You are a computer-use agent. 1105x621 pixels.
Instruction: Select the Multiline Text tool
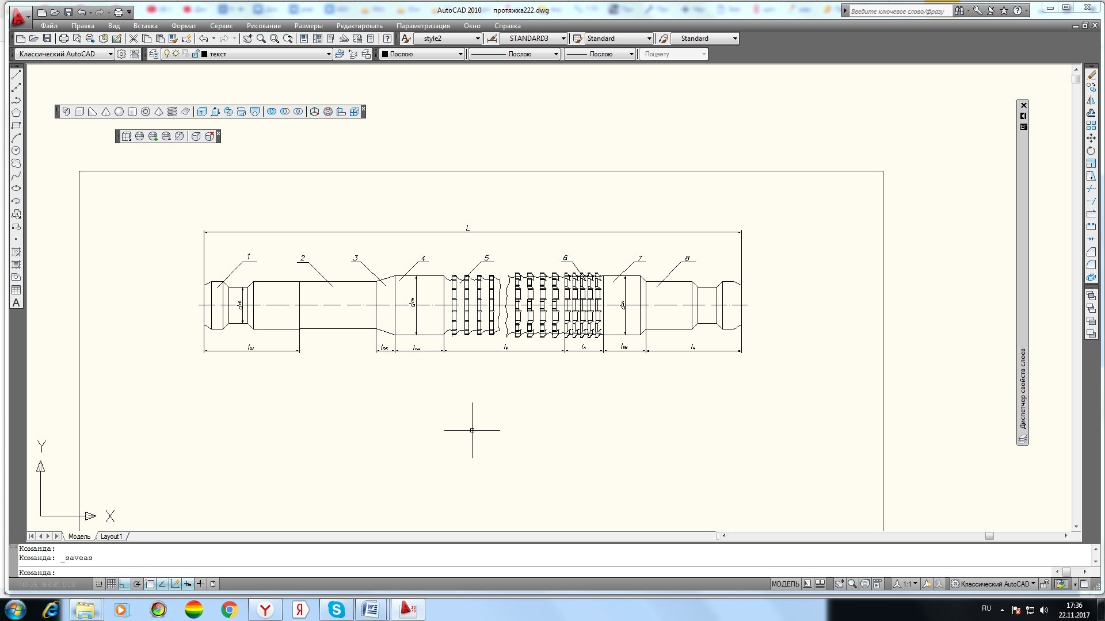pyautogui.click(x=16, y=303)
